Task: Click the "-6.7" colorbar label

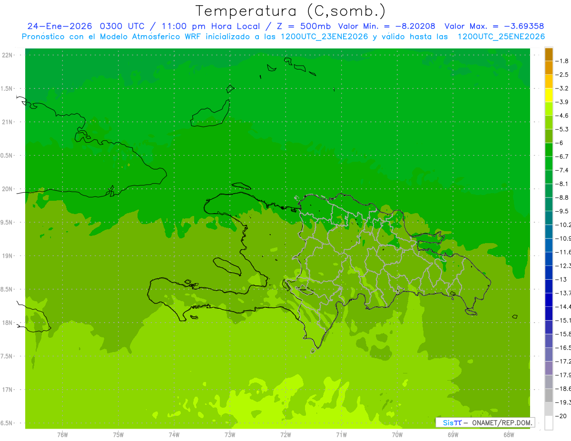Action: pyautogui.click(x=562, y=157)
